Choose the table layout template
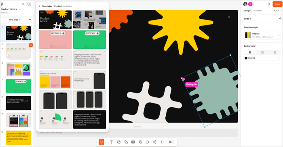Image resolution: width=283 pixels, height=147 pixels. tap(55, 60)
